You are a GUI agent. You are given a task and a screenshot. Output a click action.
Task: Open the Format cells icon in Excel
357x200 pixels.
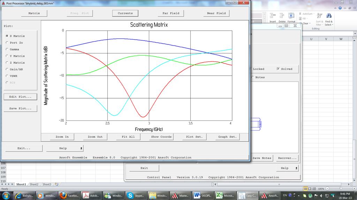[x=291, y=16]
